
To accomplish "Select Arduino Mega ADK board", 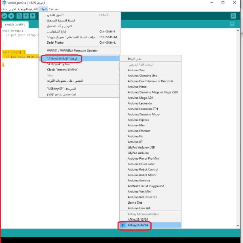I will click(x=150, y=98).
